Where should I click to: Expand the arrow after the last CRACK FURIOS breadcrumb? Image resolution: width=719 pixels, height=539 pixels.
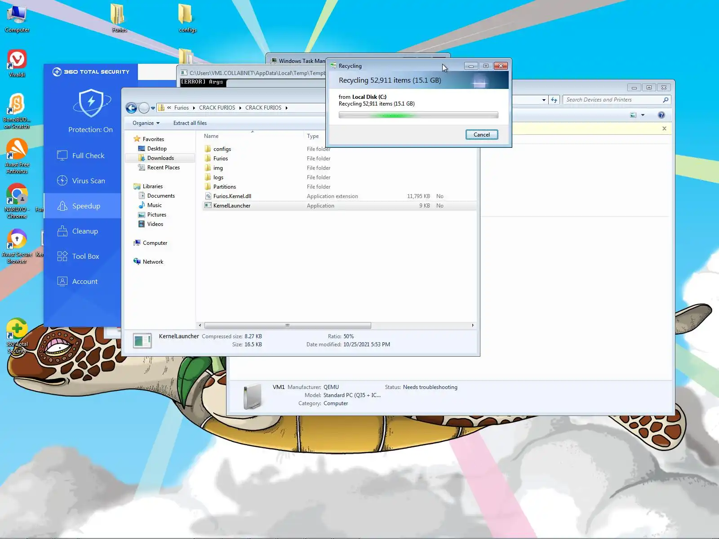coord(286,108)
